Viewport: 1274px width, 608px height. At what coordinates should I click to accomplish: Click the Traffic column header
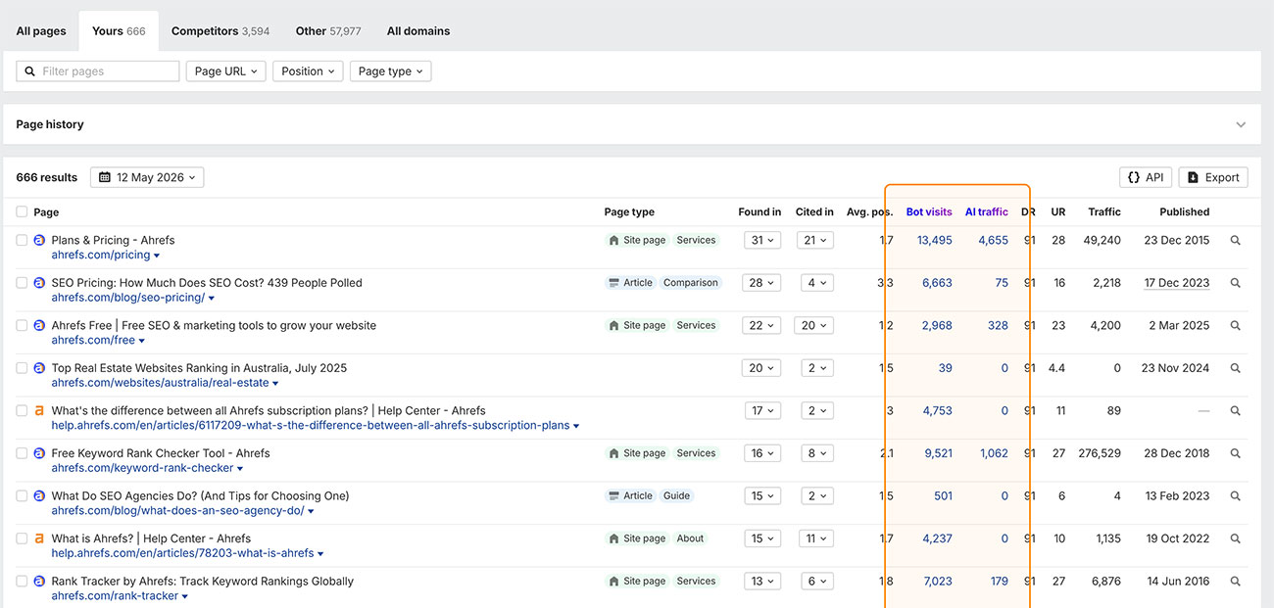tap(1104, 211)
